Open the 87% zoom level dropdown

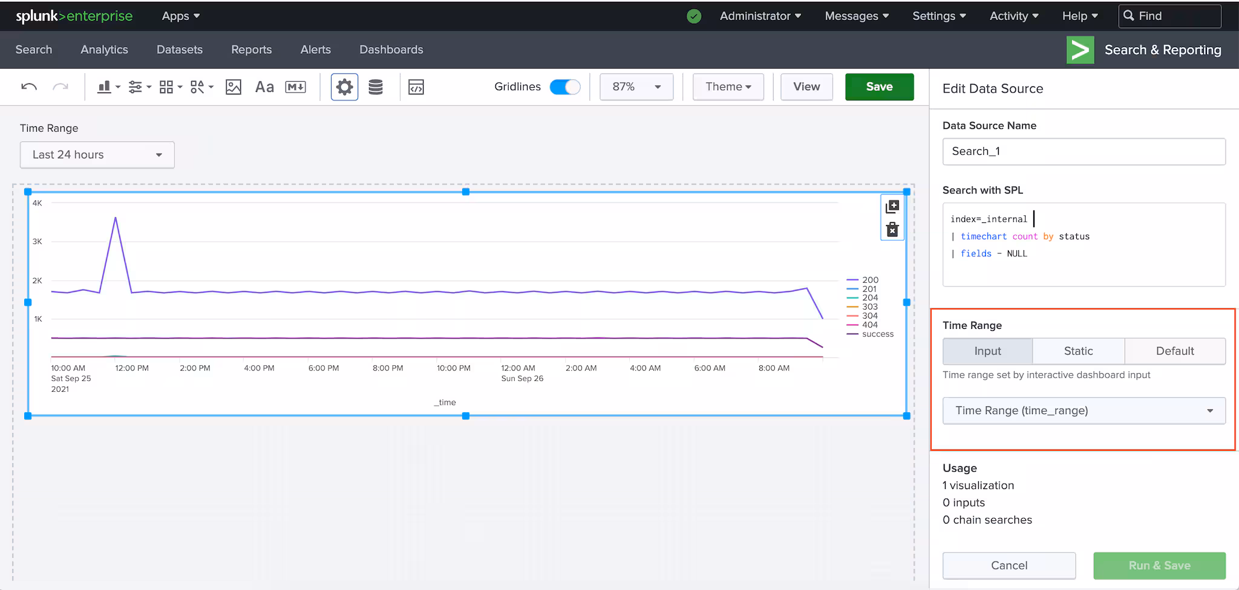636,87
